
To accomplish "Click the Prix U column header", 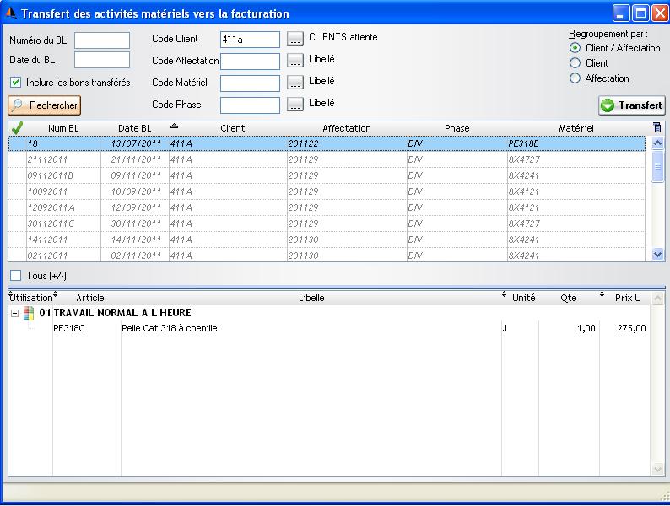I will click(628, 298).
